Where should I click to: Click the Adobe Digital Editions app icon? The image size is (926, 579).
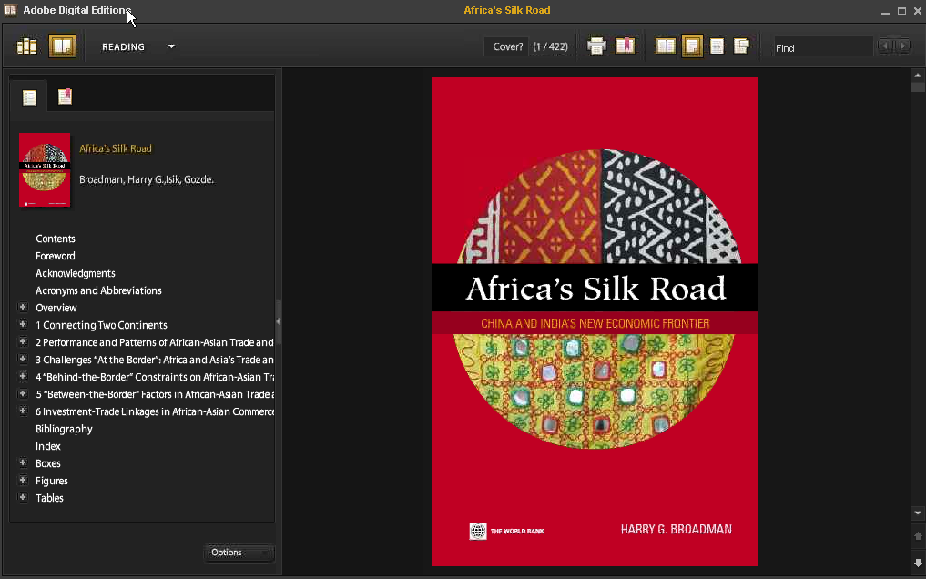tap(10, 10)
